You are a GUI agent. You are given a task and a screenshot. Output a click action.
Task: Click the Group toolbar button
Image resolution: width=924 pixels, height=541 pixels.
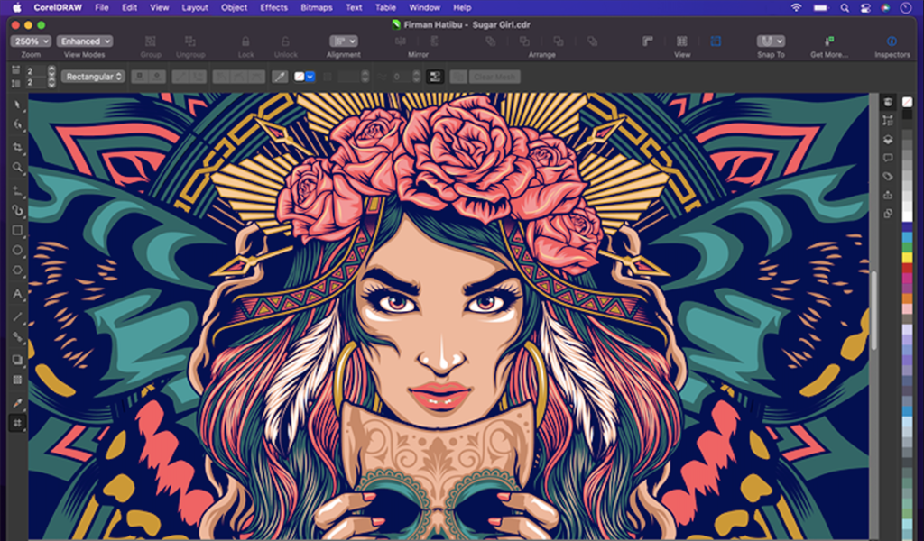click(151, 46)
